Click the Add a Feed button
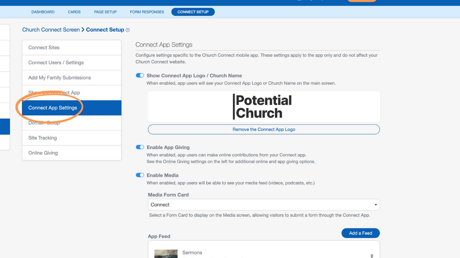The width and height of the screenshot is (460, 258). click(x=361, y=233)
